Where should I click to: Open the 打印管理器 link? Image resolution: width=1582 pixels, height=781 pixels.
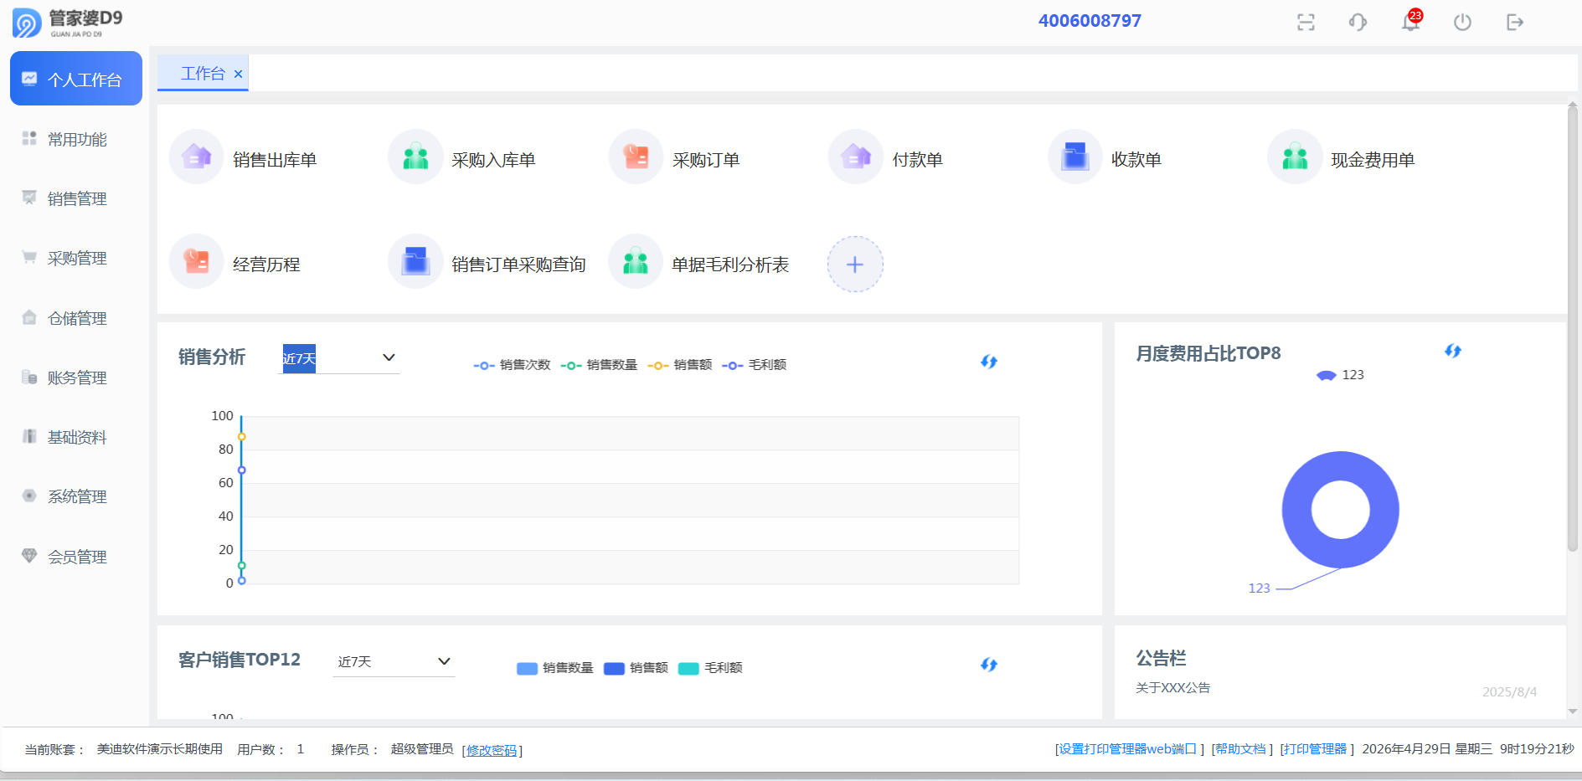[x=1315, y=749]
